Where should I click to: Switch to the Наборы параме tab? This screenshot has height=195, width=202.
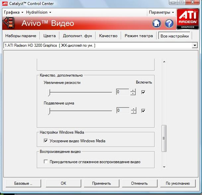pos(21,36)
